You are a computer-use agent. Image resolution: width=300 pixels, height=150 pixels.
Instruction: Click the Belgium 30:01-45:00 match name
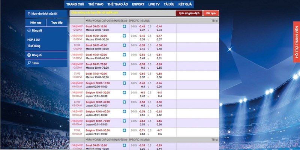[x=97, y=102]
